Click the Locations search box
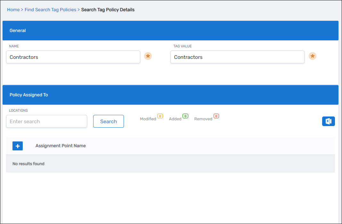 (x=46, y=121)
